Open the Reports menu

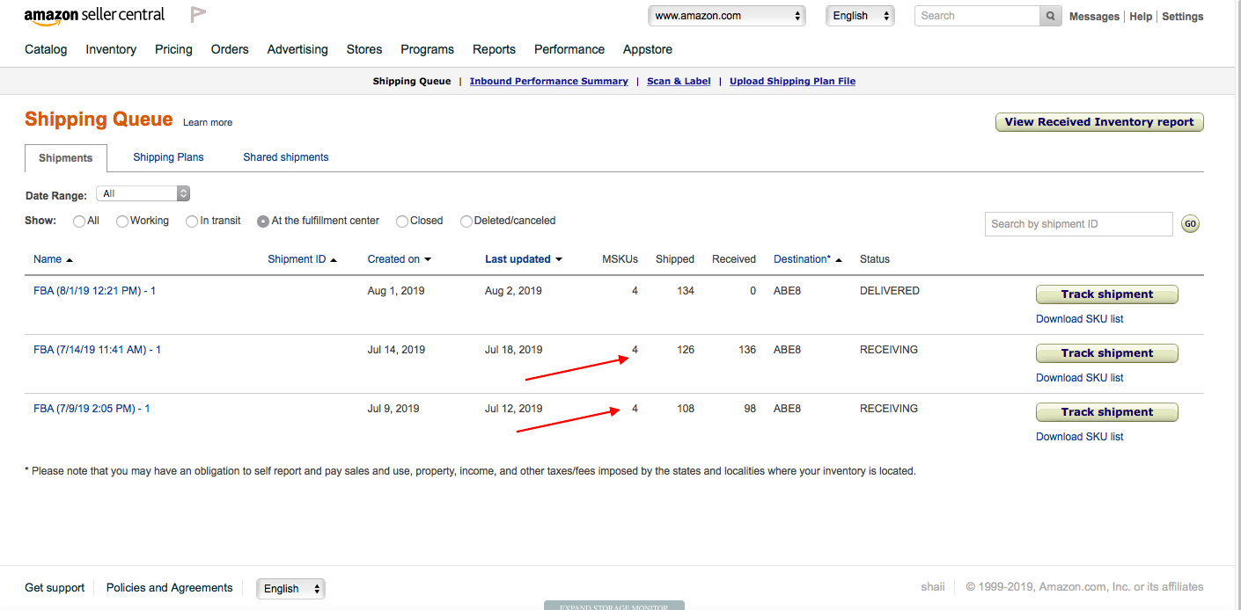coord(494,49)
